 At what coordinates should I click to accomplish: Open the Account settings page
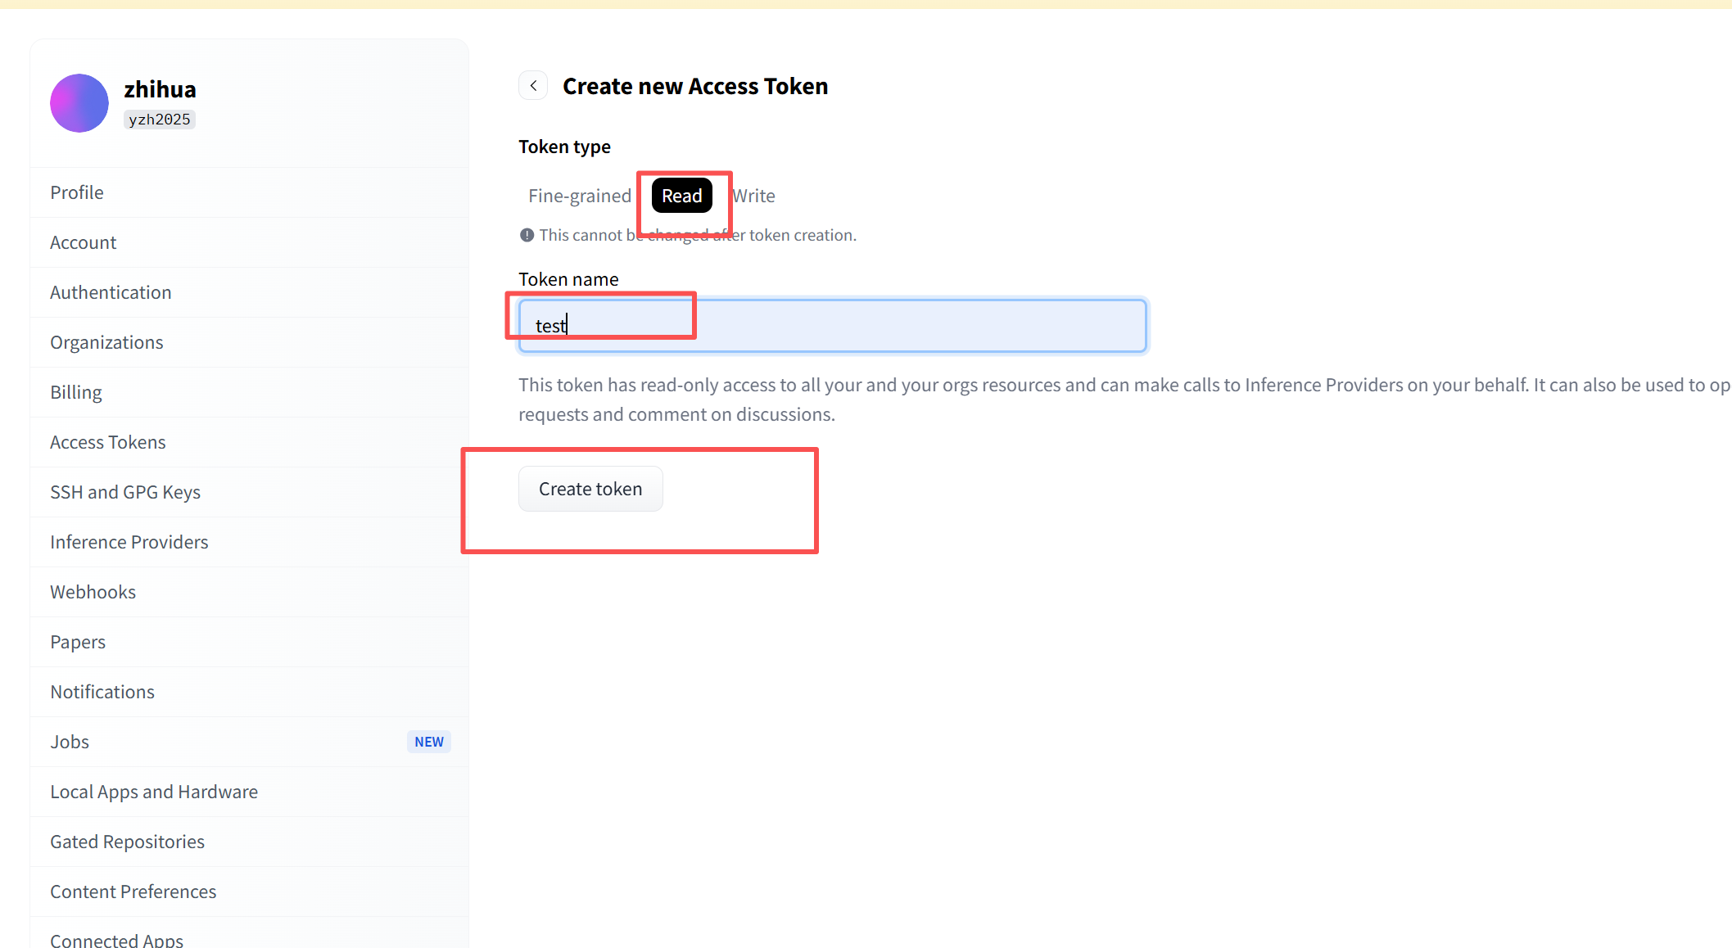coord(84,242)
